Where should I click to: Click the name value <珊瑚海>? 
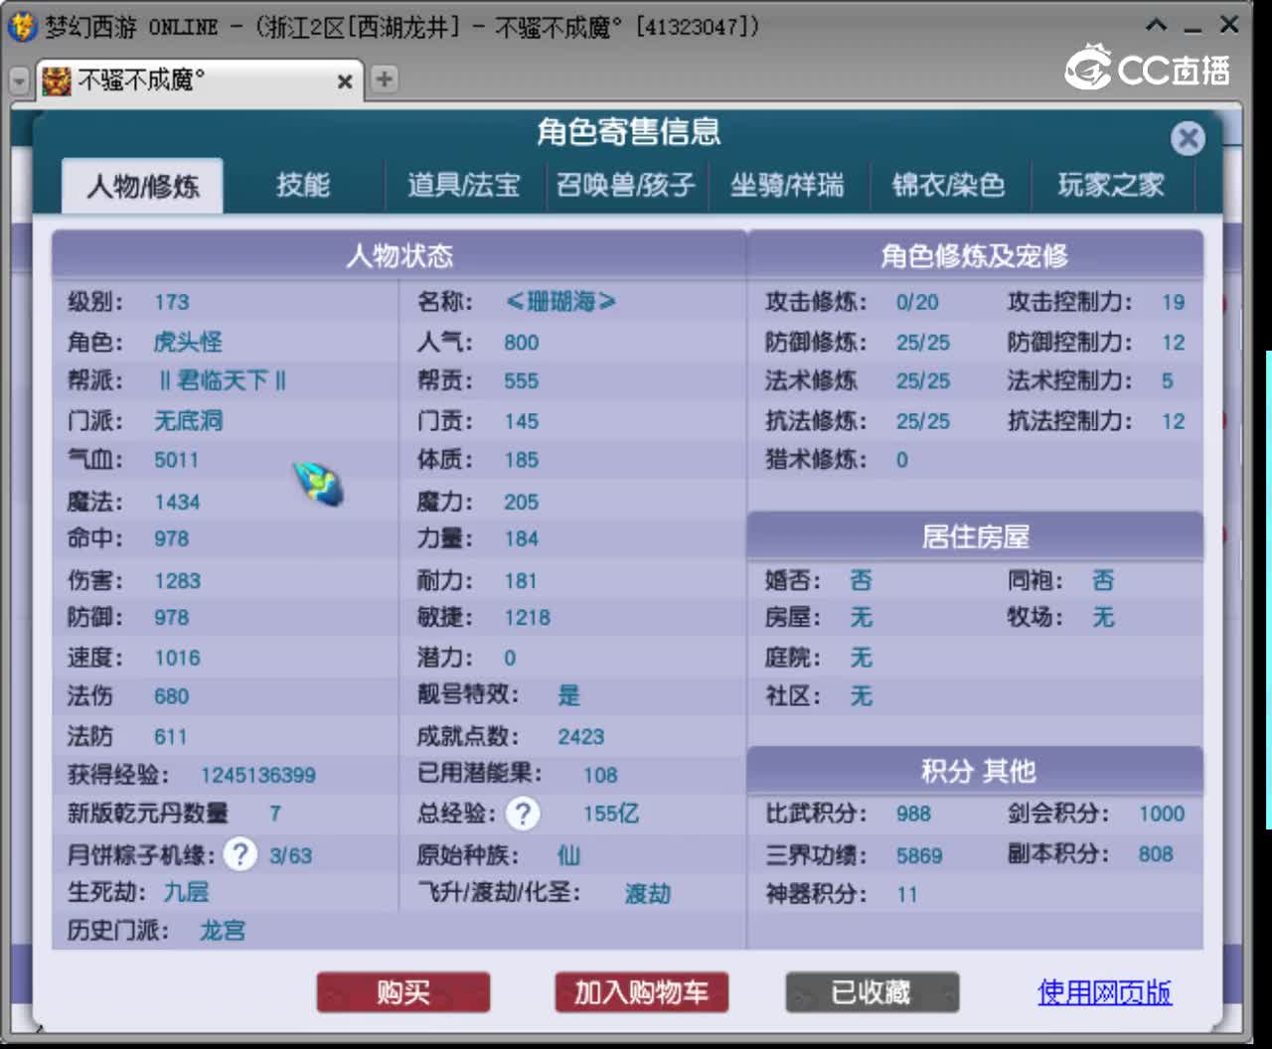point(560,301)
